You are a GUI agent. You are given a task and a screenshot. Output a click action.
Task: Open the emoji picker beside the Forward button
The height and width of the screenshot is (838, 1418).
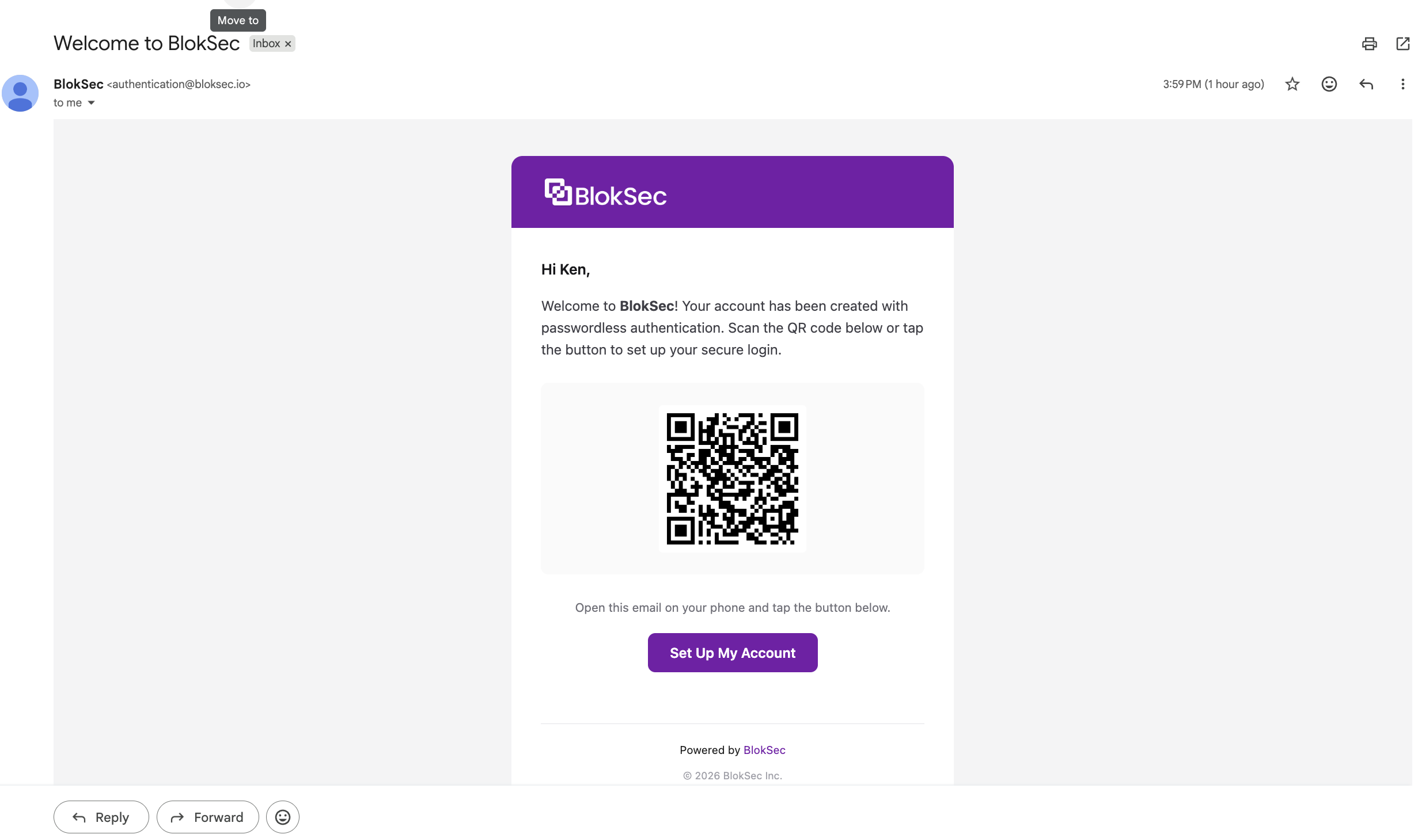282,817
